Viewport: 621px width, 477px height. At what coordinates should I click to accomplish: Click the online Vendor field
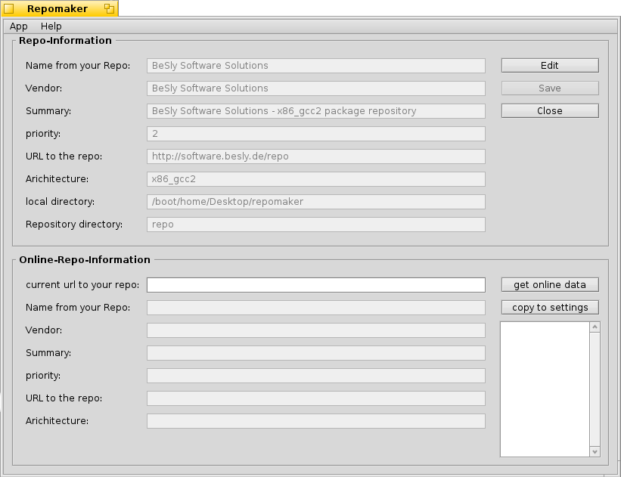pyautogui.click(x=315, y=330)
